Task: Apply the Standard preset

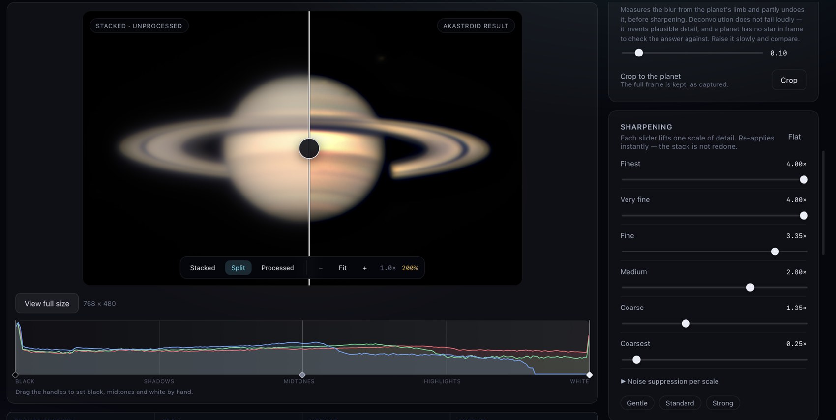Action: click(x=680, y=403)
